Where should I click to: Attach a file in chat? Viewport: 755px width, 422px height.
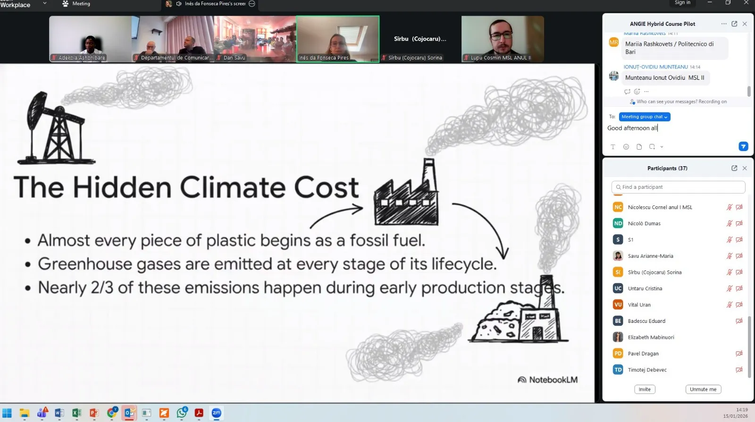639,147
